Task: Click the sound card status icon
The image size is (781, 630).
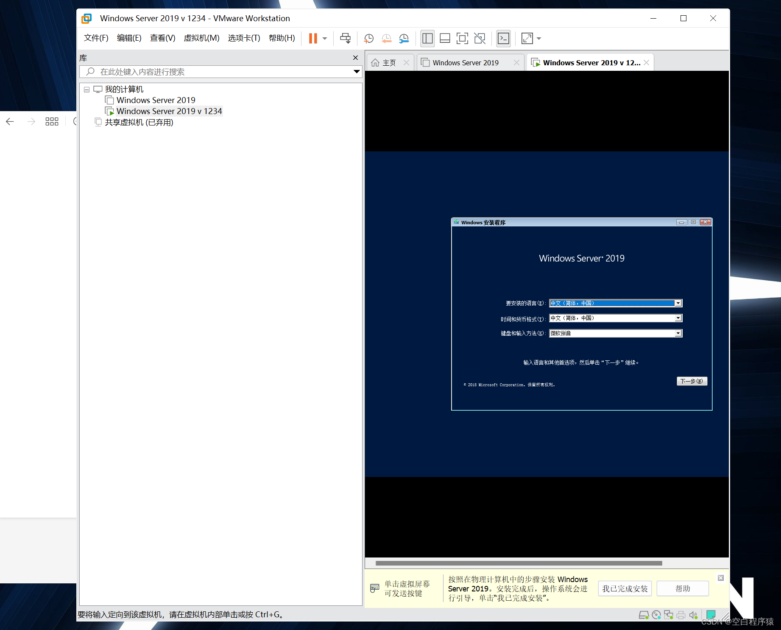Action: coord(693,615)
